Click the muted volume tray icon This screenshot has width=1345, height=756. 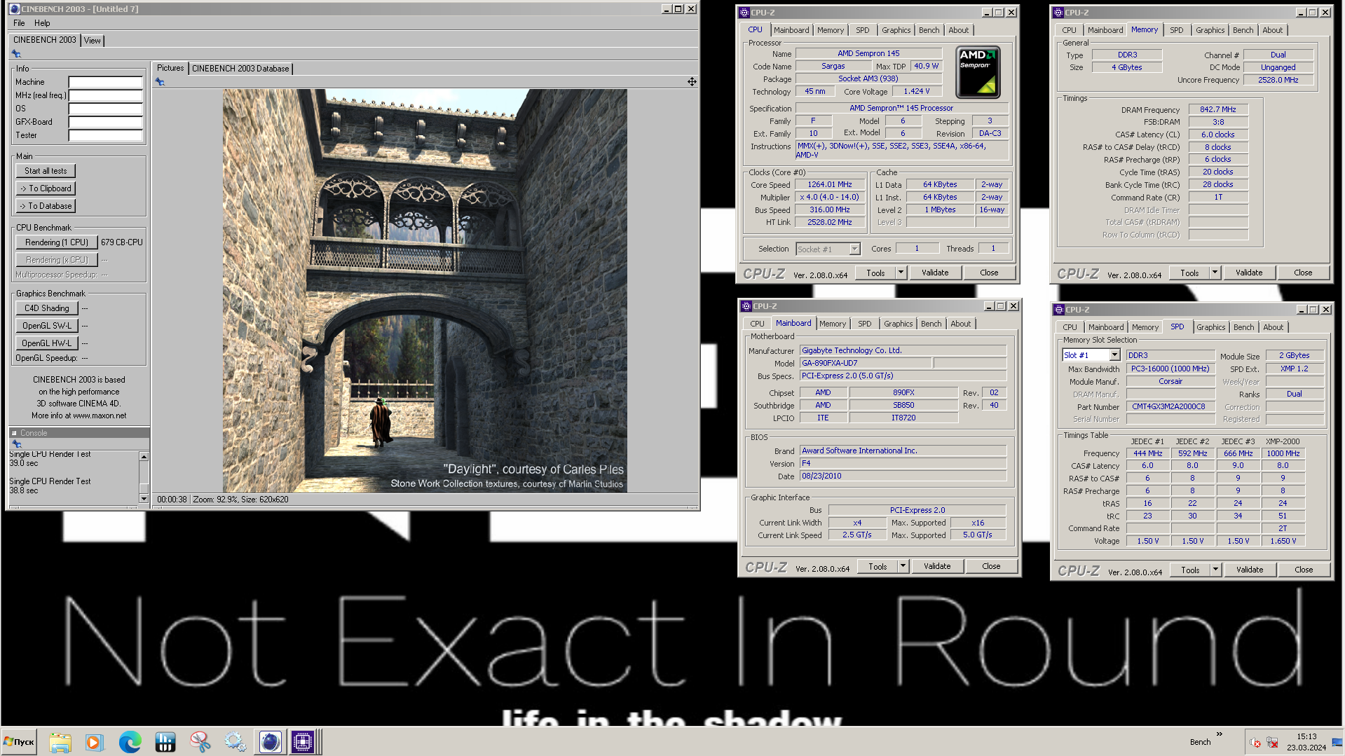point(1255,743)
